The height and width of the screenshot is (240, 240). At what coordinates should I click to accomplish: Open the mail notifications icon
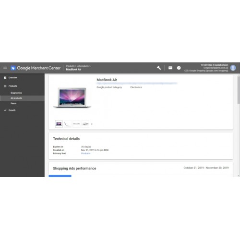click(170, 68)
